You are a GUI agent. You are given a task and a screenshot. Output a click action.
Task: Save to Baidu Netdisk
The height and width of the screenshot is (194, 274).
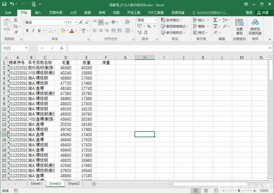(x=255, y=27)
